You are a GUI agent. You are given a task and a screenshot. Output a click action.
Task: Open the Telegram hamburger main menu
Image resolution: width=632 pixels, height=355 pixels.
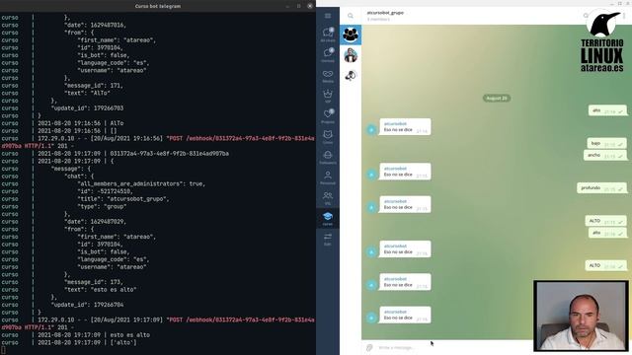[328, 16]
